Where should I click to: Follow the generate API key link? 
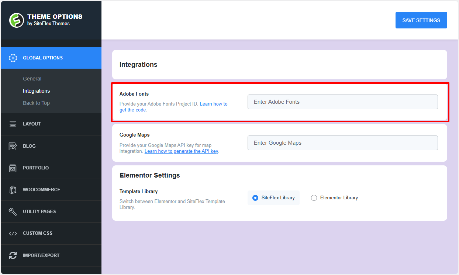(x=181, y=151)
